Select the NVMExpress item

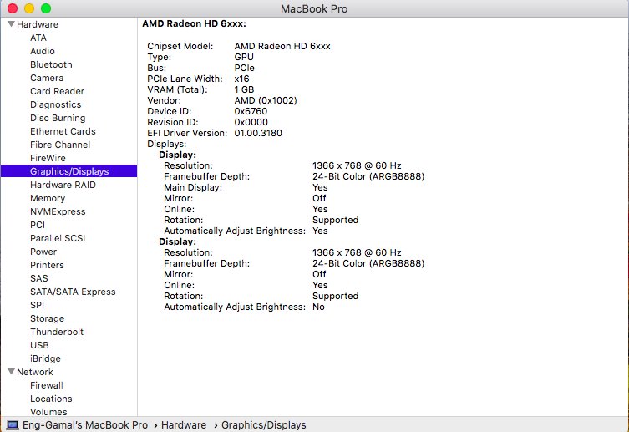[x=58, y=211]
